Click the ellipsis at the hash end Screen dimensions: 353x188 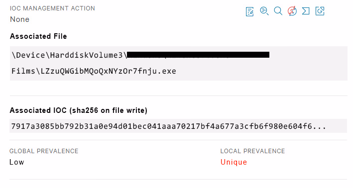pyautogui.click(x=320, y=127)
